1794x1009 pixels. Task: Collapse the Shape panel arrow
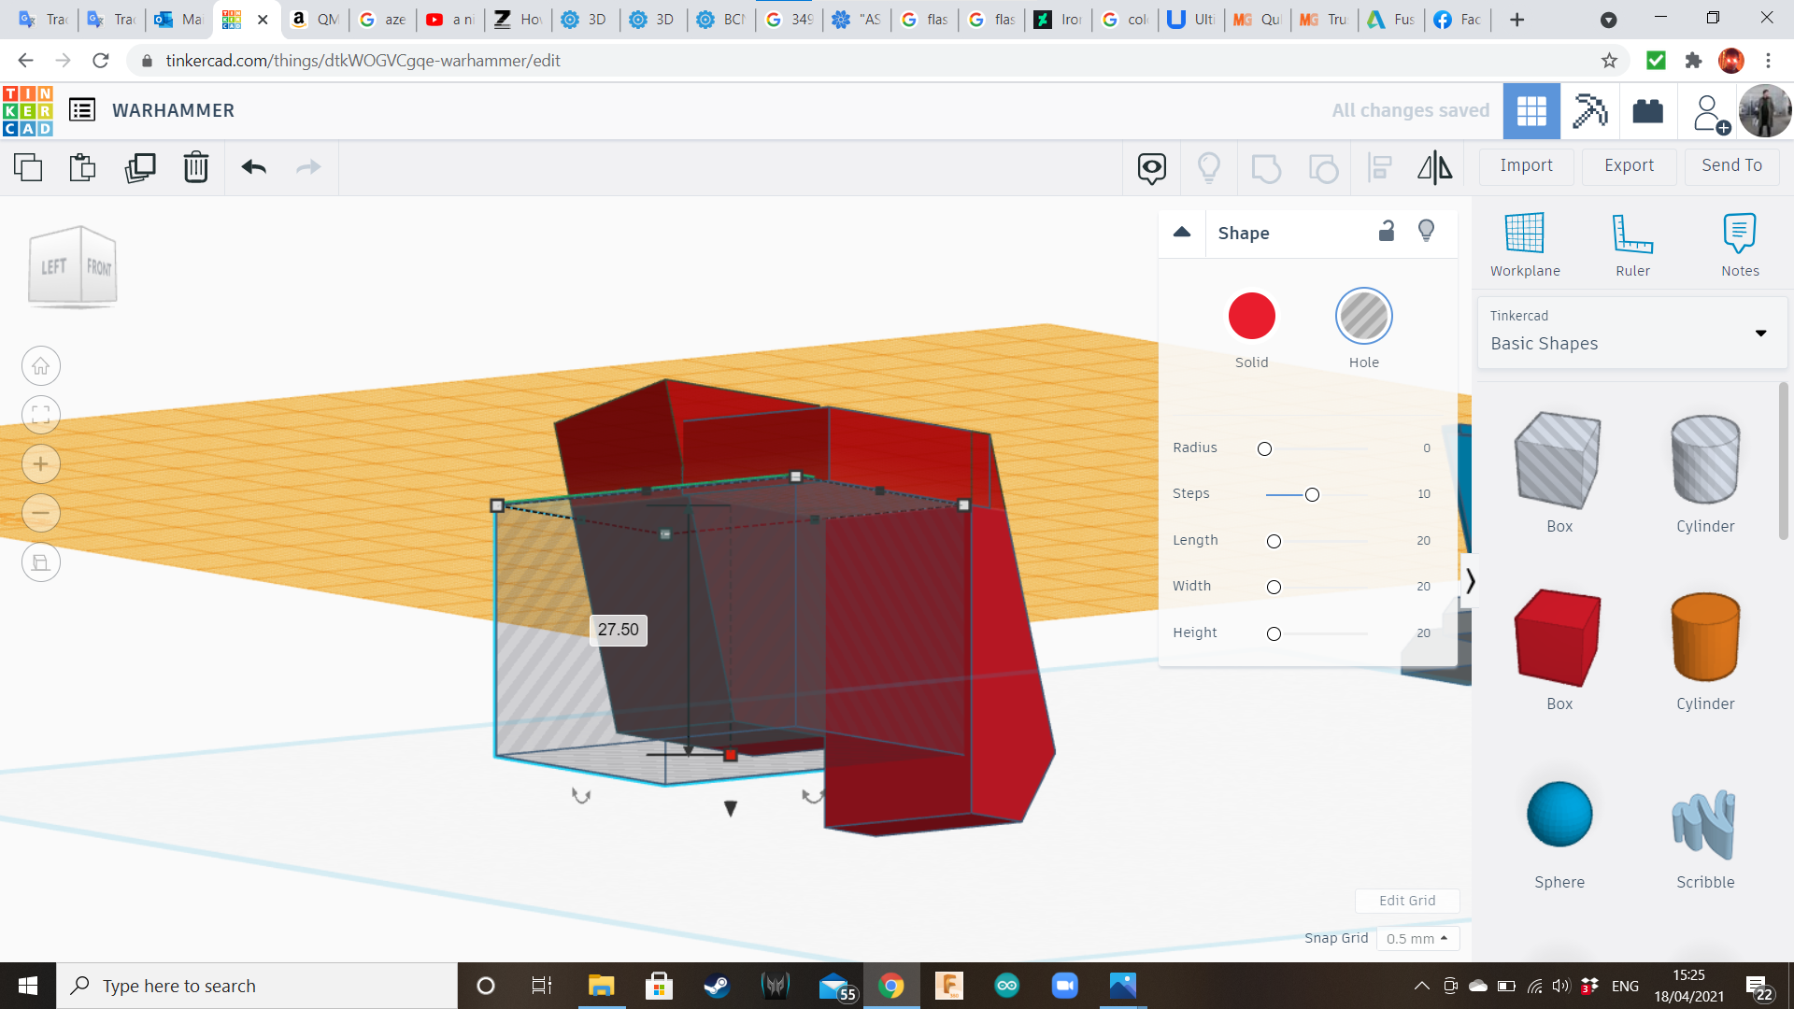coord(1182,233)
